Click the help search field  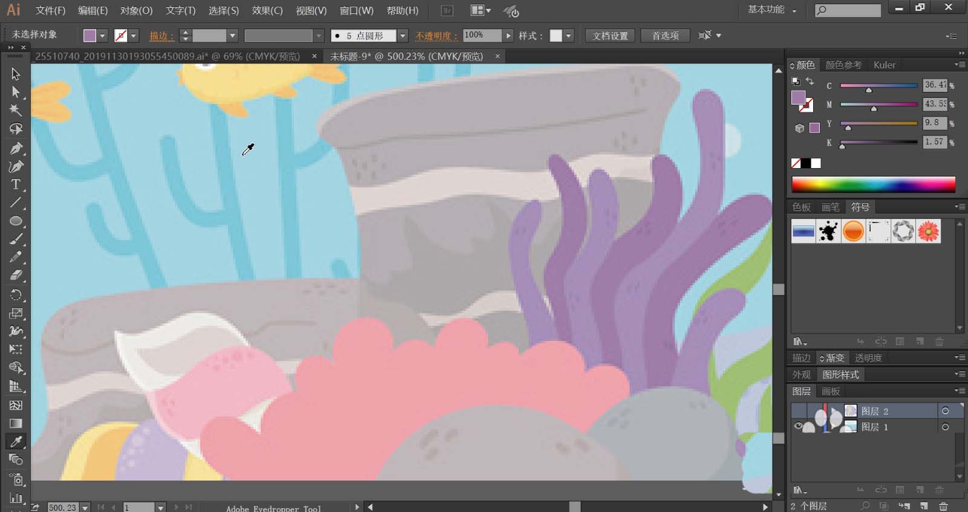(x=848, y=10)
